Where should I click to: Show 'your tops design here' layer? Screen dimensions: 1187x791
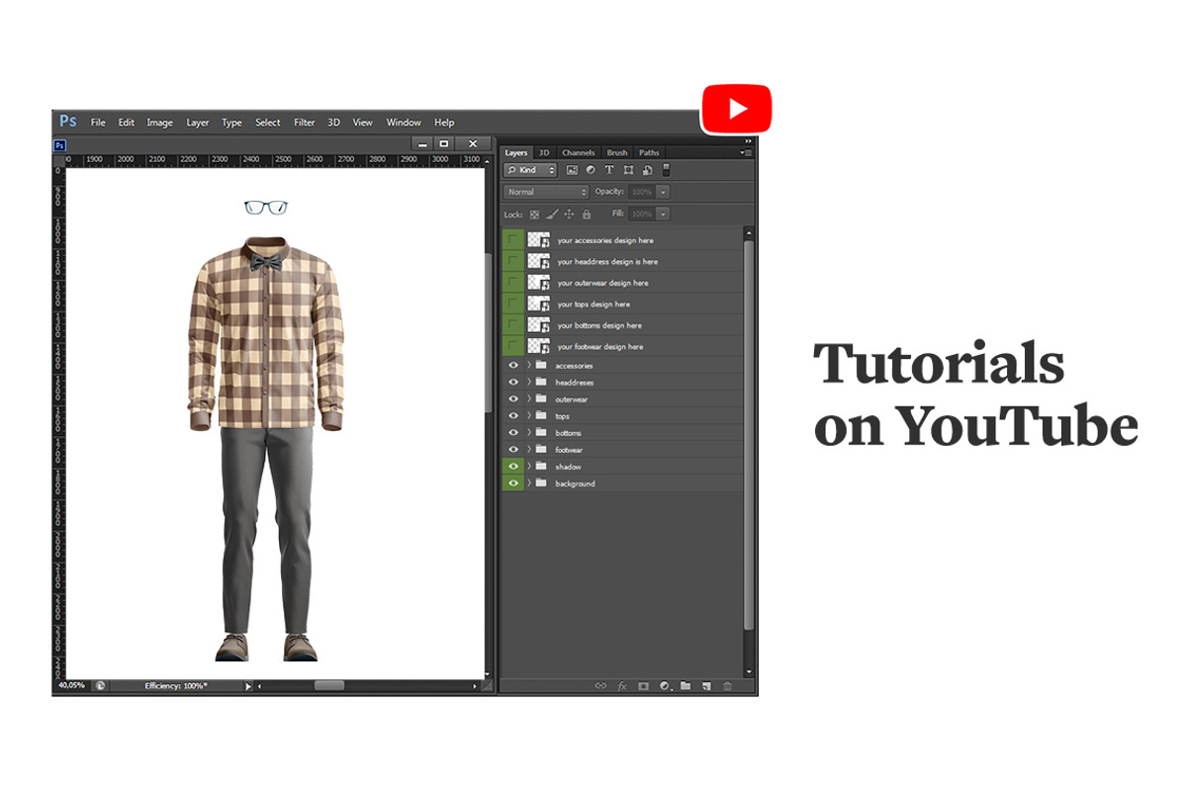coord(513,304)
